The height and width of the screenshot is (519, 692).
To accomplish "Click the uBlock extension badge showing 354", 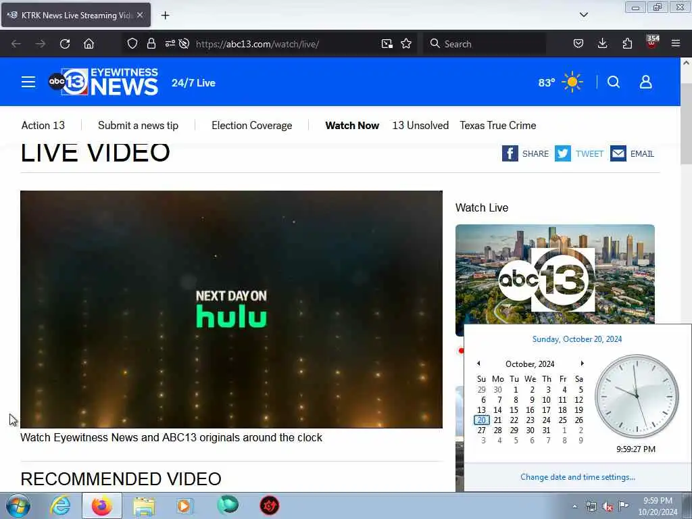I will pos(652,42).
